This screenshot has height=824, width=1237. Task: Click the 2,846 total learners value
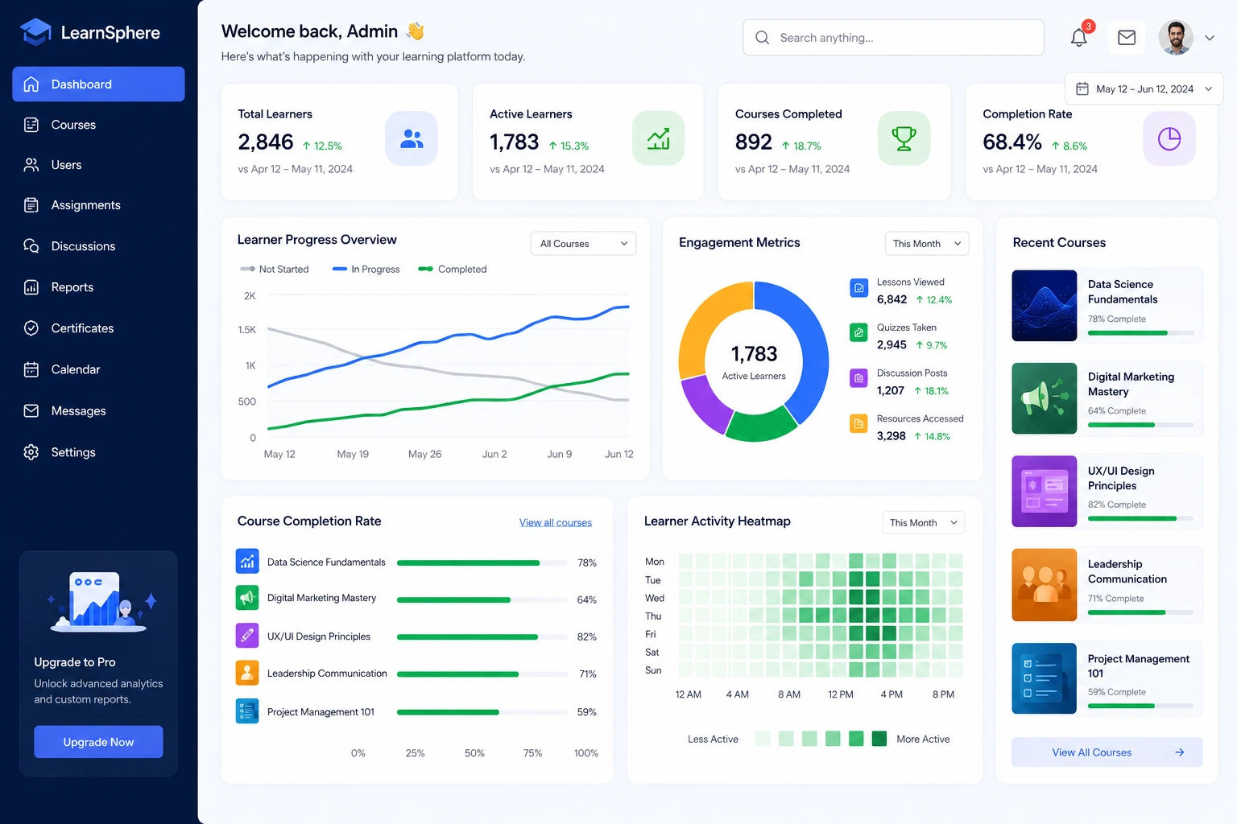pyautogui.click(x=266, y=142)
